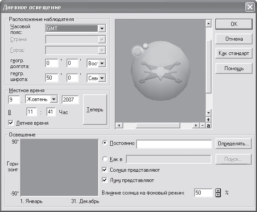This screenshot has width=257, height=212.
Task: Disable Солнце представляют checkbox
Action: tap(104, 170)
